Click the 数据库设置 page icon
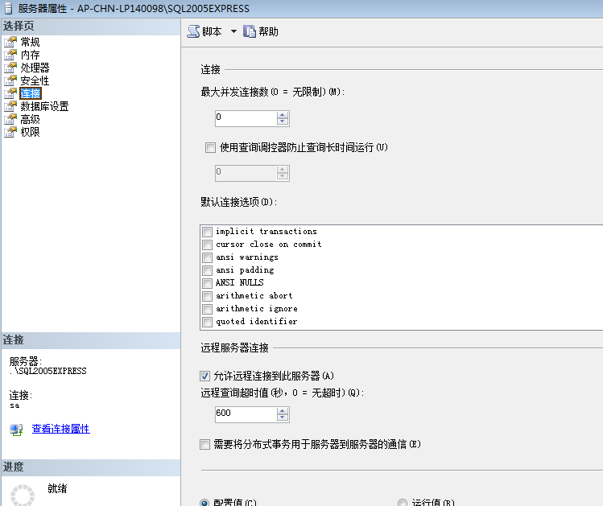This screenshot has height=506, width=603. (10, 106)
